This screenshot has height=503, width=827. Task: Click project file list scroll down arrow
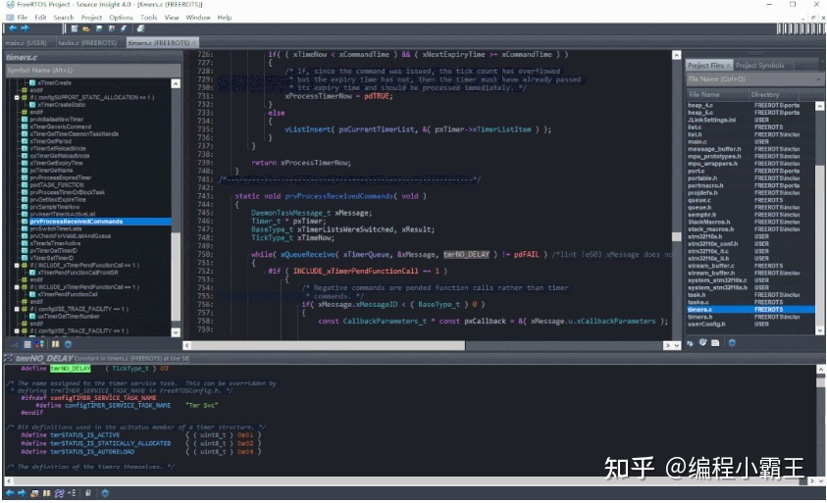(819, 330)
